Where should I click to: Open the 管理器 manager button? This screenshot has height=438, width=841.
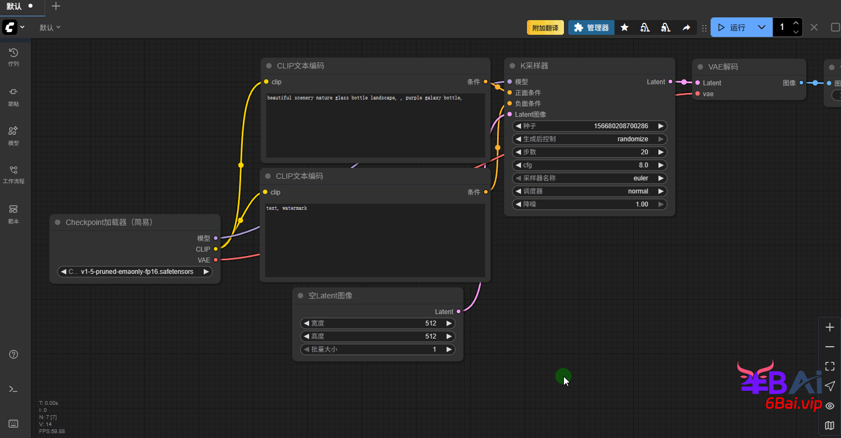591,27
